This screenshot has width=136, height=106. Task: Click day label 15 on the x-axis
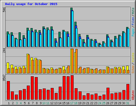[x=64, y=103]
